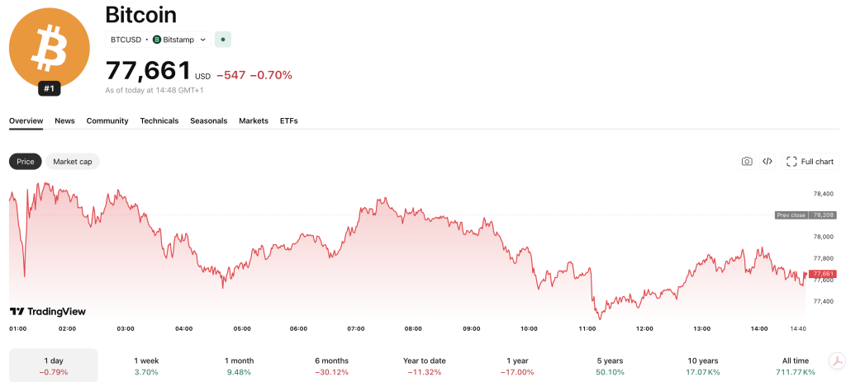The image size is (846, 382).
Task: Click the TradingView logo on chart
Action: 48,311
